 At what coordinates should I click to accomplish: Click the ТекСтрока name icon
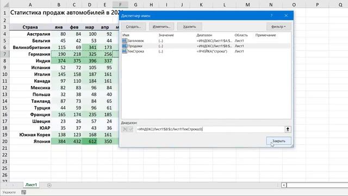point(125,51)
